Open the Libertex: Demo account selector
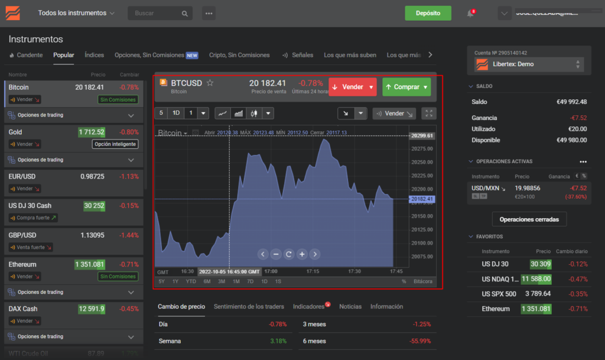605x360 pixels. pos(529,64)
